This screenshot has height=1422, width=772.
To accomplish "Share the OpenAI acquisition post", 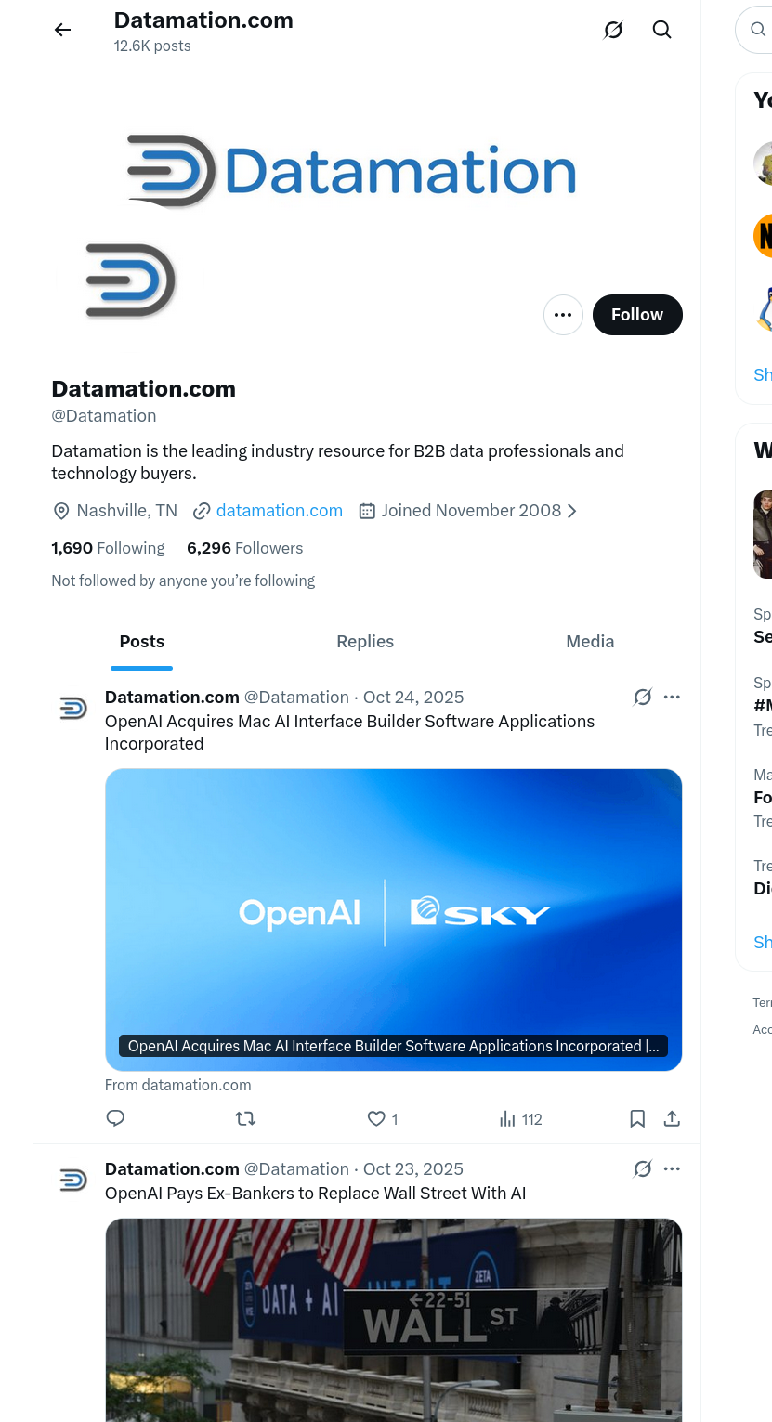I will (671, 1118).
